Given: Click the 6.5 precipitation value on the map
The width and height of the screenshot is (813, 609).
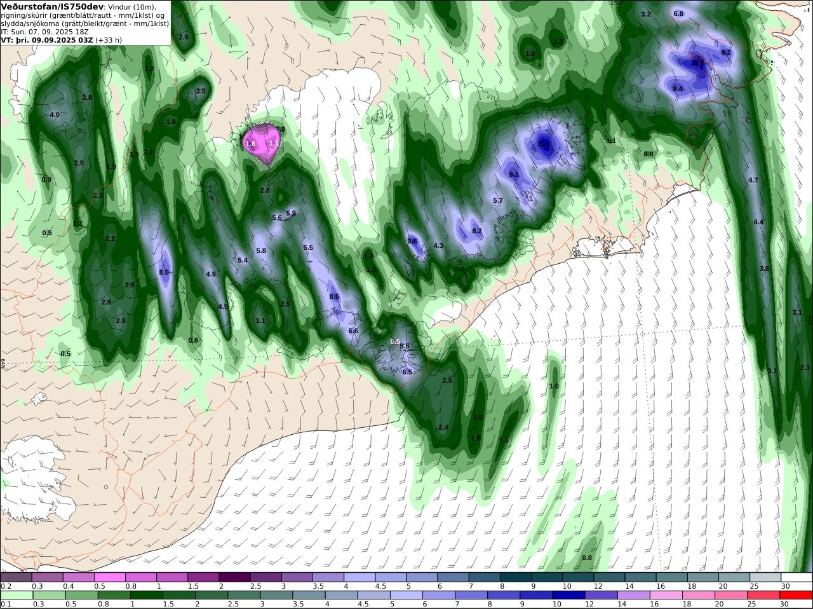Looking at the screenshot, I should tap(407, 372).
